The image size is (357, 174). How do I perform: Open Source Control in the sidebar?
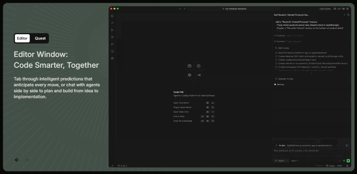[x=112, y=30]
